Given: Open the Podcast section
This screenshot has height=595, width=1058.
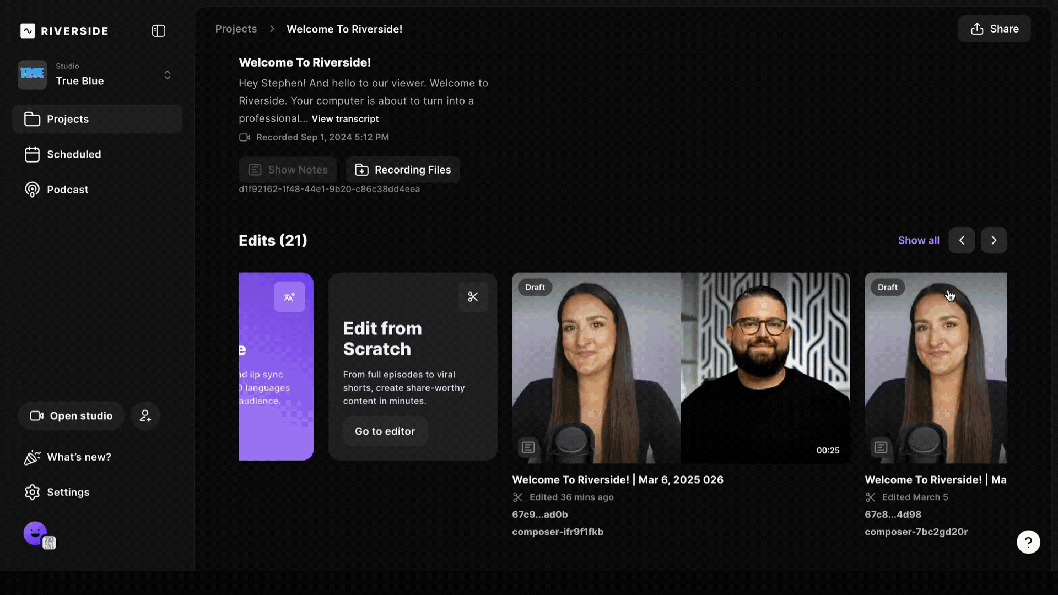Looking at the screenshot, I should point(67,190).
